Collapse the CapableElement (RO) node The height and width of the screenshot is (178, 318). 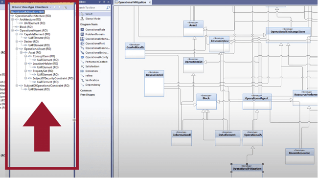[x=17, y=34]
